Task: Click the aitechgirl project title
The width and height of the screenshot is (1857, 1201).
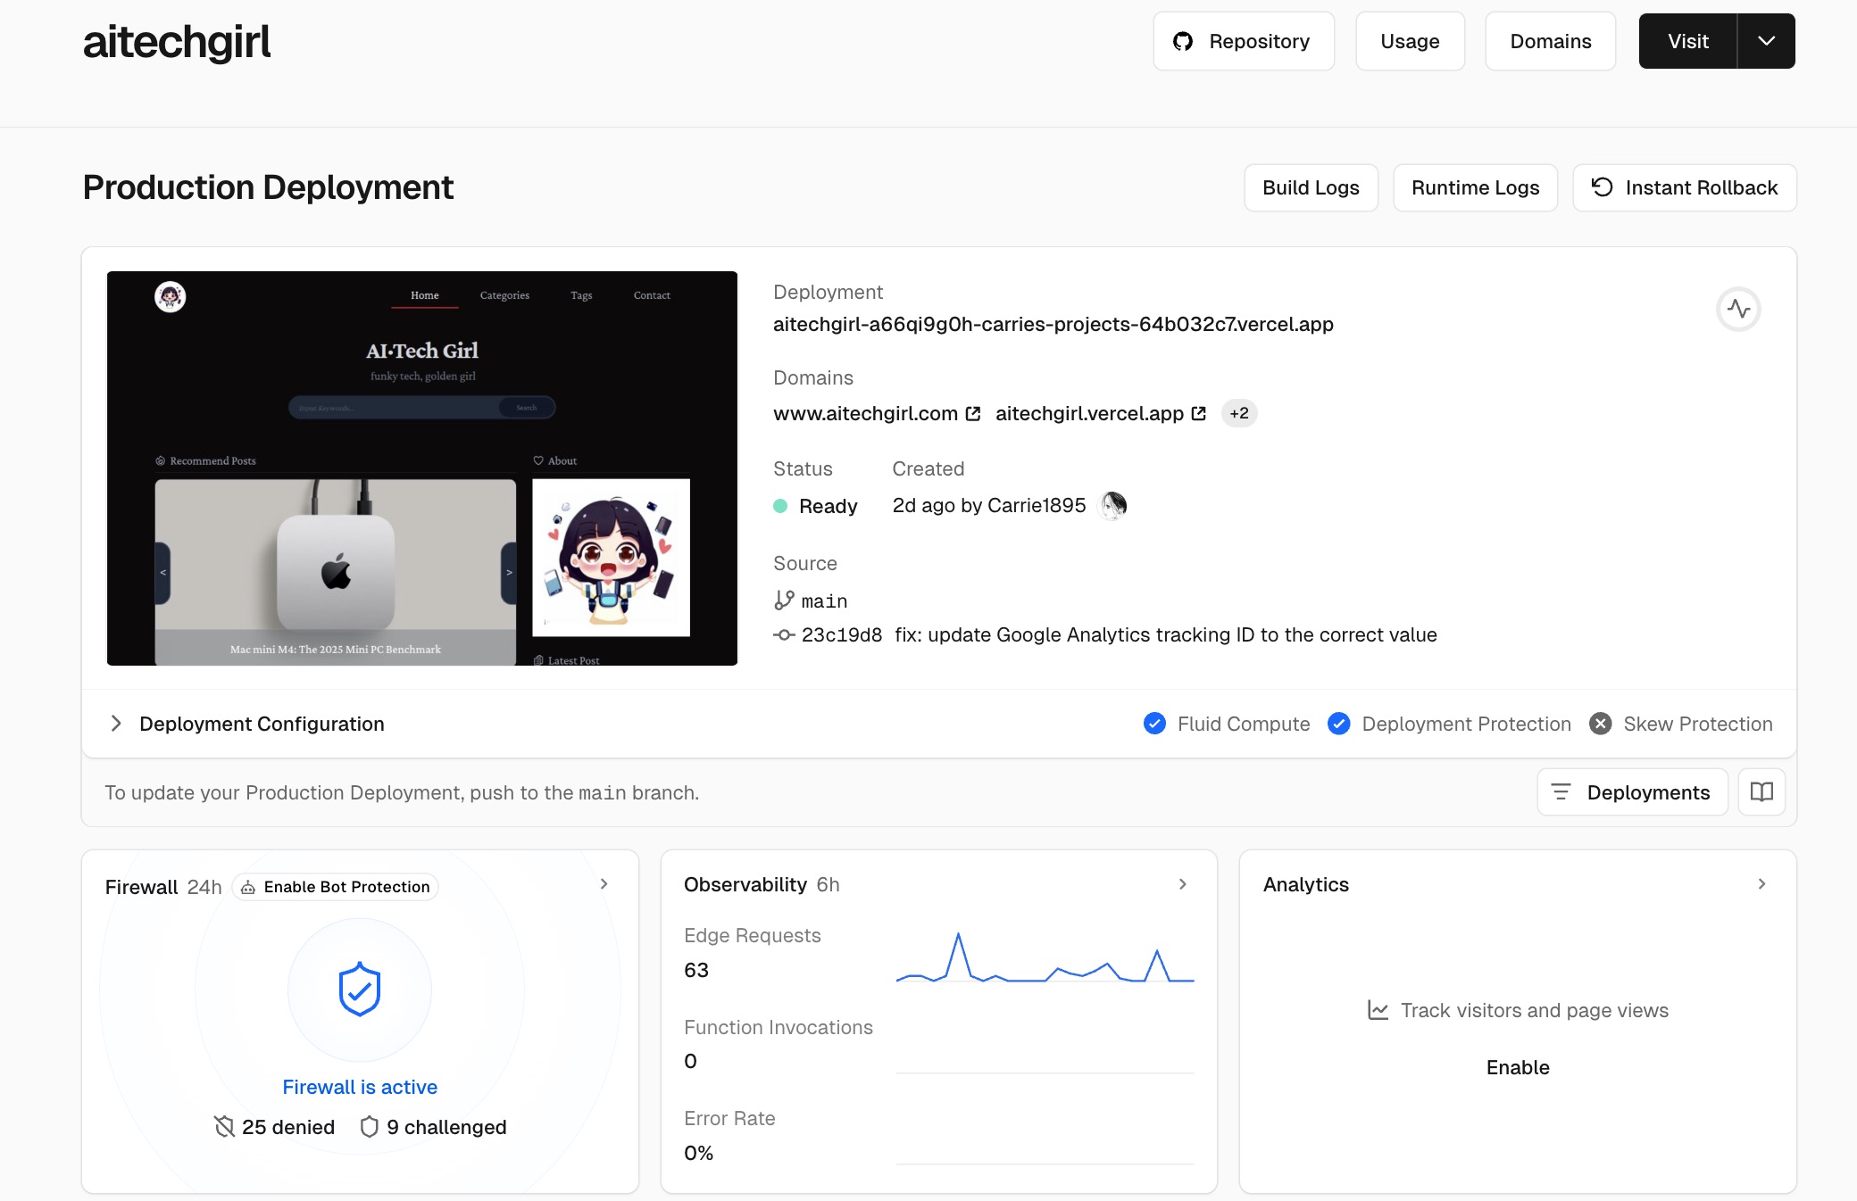Action: pyautogui.click(x=177, y=42)
